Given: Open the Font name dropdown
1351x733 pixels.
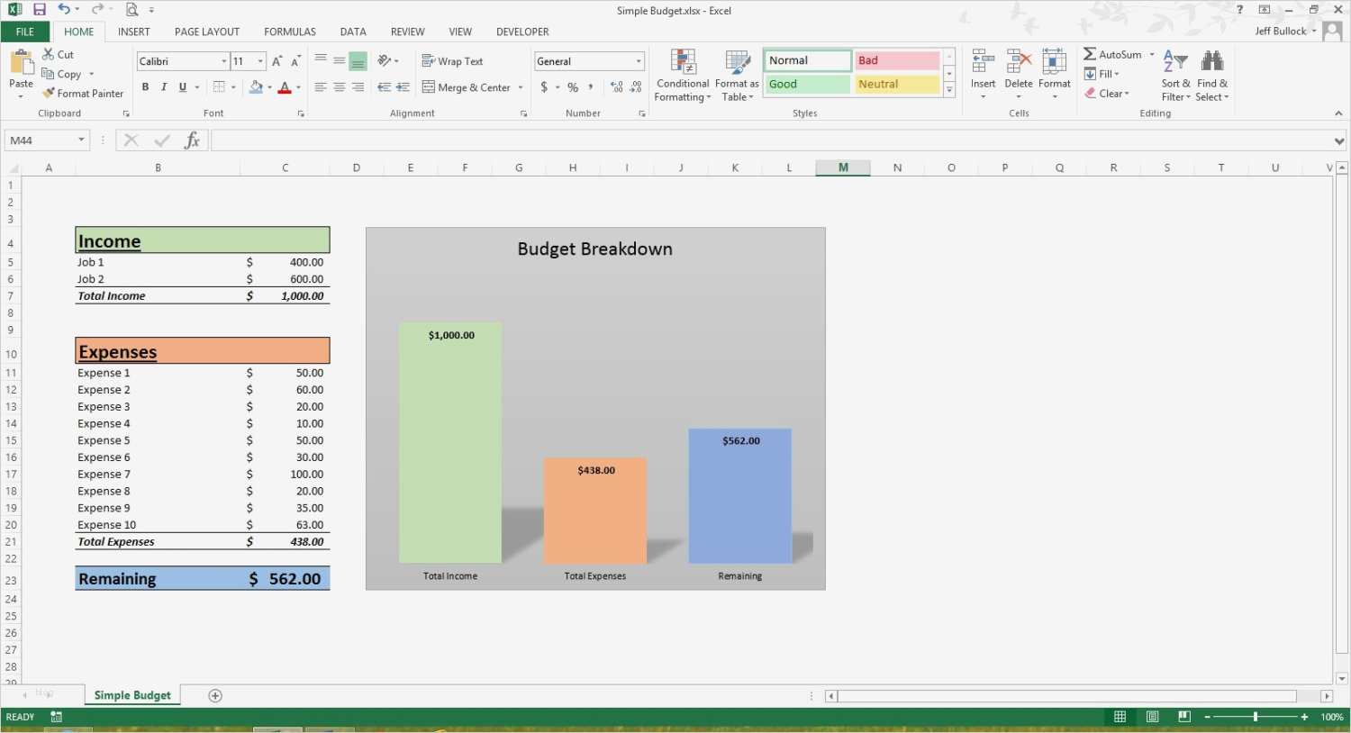Looking at the screenshot, I should [x=223, y=60].
